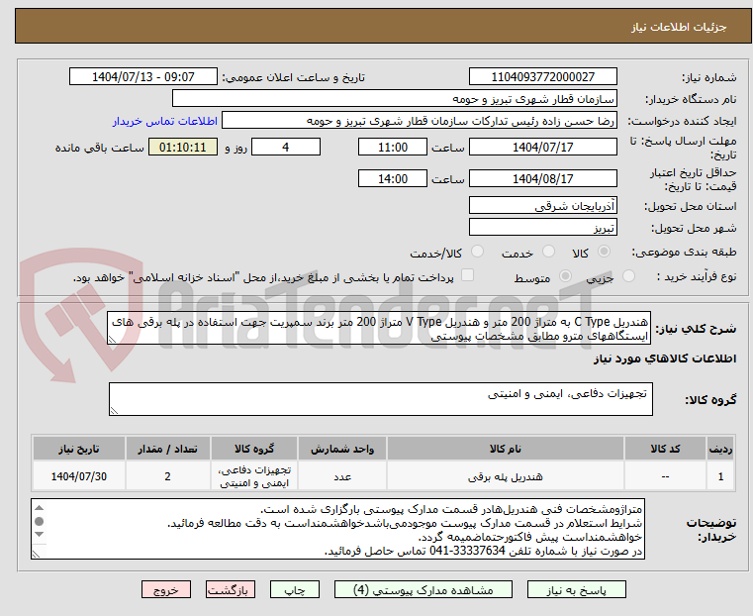Open اطلاعات تماس خریدار link
Screen dimensions: 753x616
point(165,121)
